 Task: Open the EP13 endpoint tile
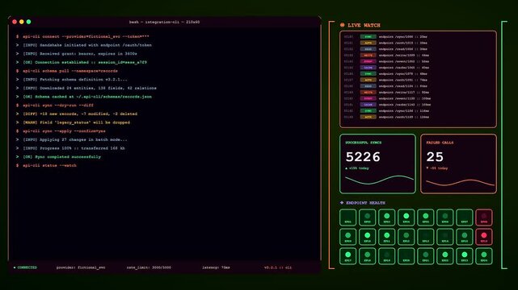426,237
